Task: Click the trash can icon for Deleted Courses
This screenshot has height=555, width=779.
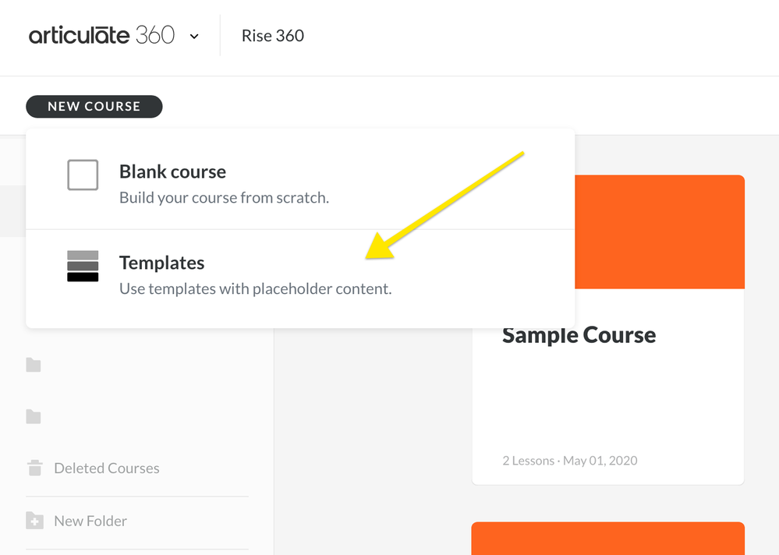Action: click(x=34, y=468)
